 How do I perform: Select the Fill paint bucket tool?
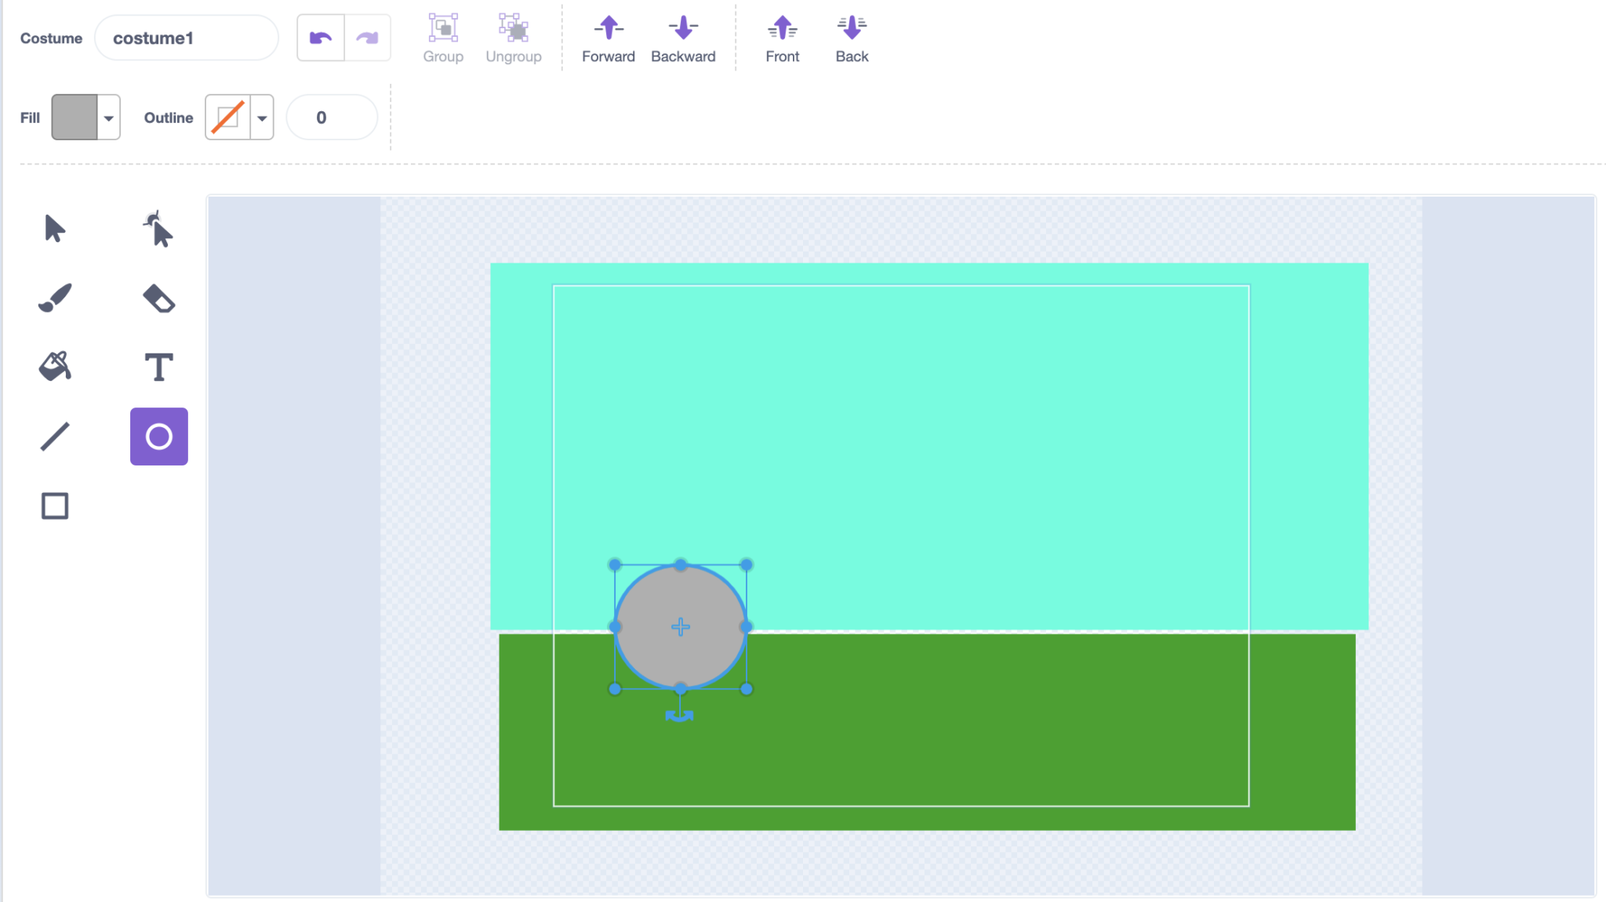tap(53, 366)
